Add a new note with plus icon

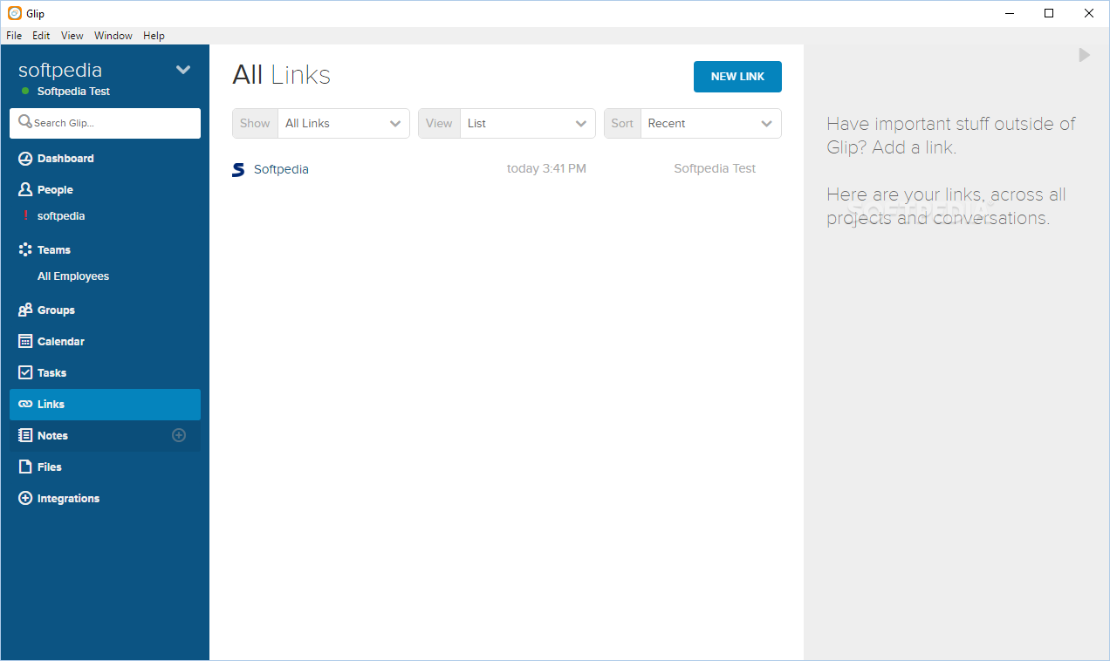point(179,435)
